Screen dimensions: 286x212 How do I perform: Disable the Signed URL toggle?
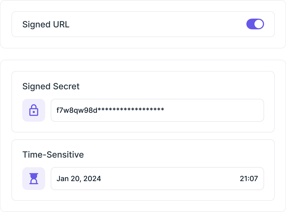(255, 24)
